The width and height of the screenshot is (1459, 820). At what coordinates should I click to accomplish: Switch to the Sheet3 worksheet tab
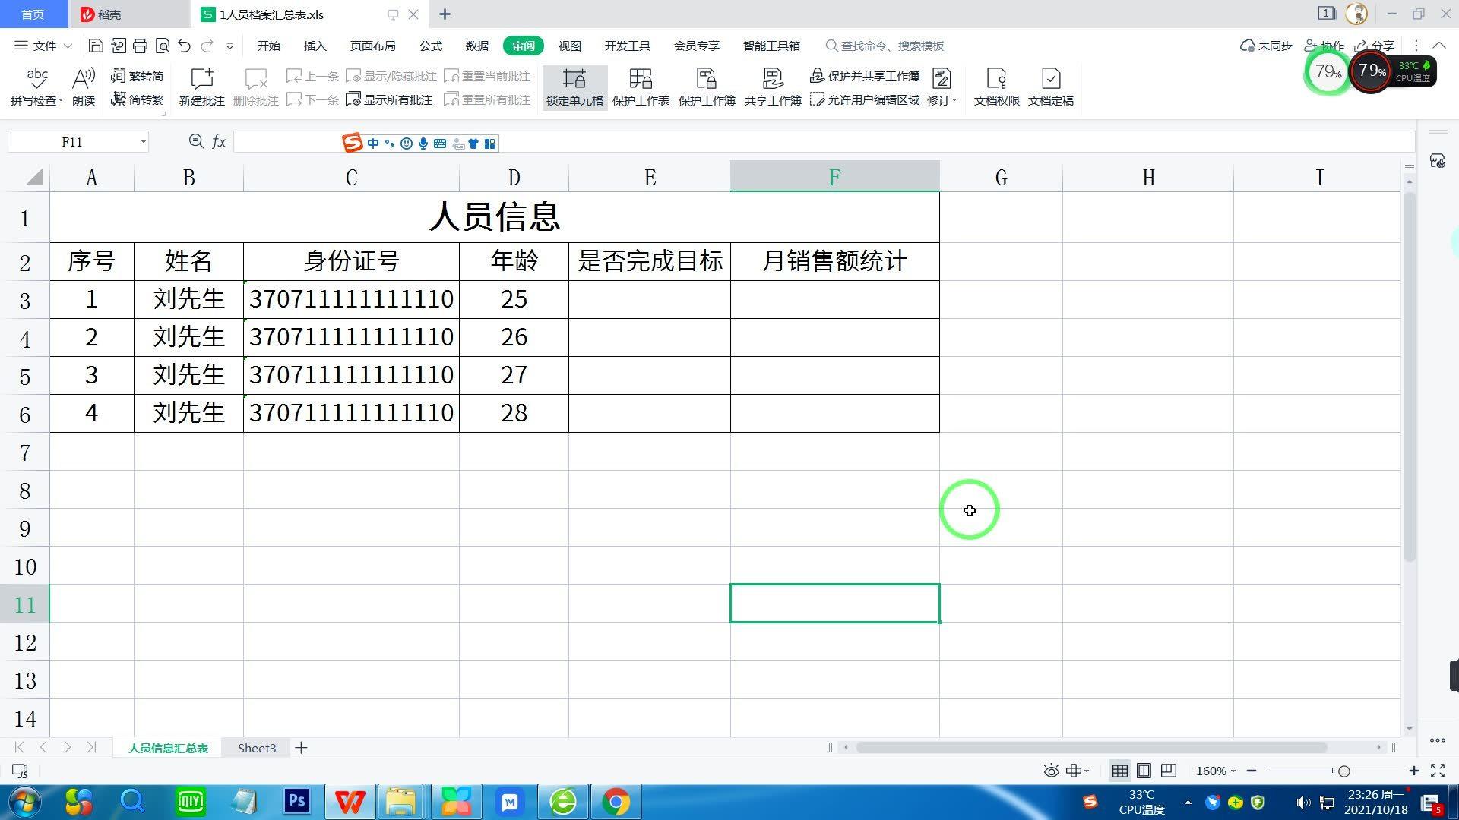(x=256, y=748)
